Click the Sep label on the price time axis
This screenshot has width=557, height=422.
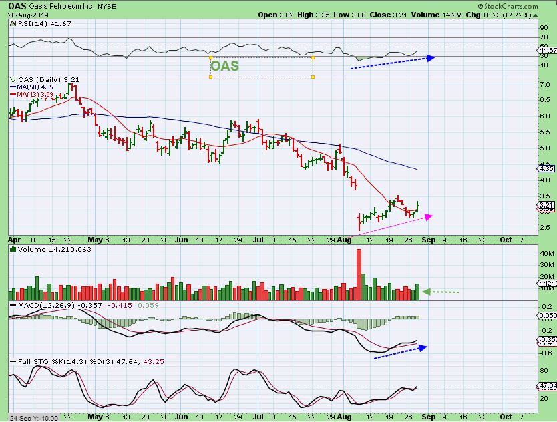point(428,240)
